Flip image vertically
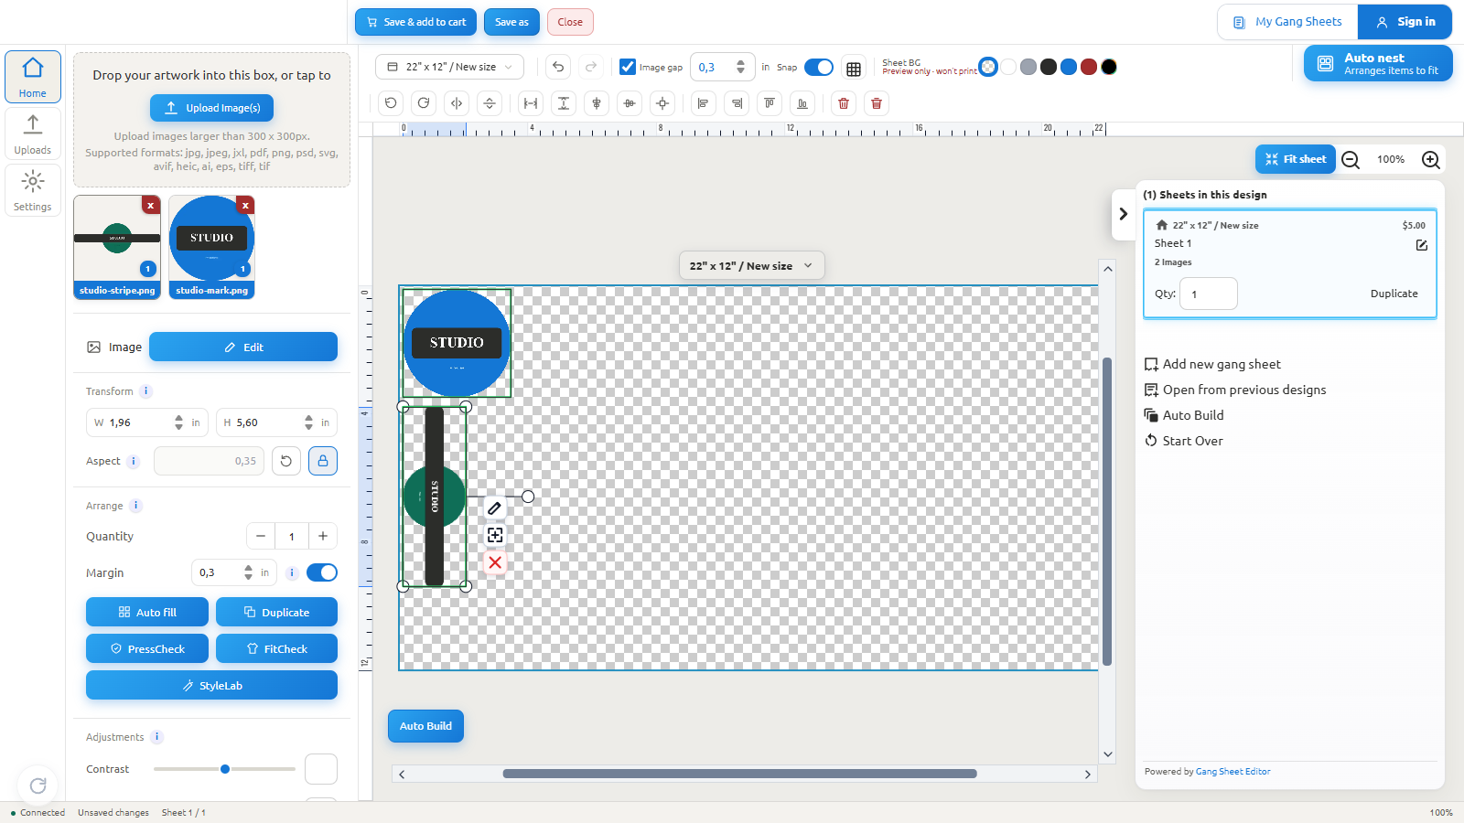 click(490, 103)
